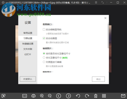The image size is (127, 99).
Task: Open 快捷键设置 tab
Action: pyautogui.click(x=28, y=44)
